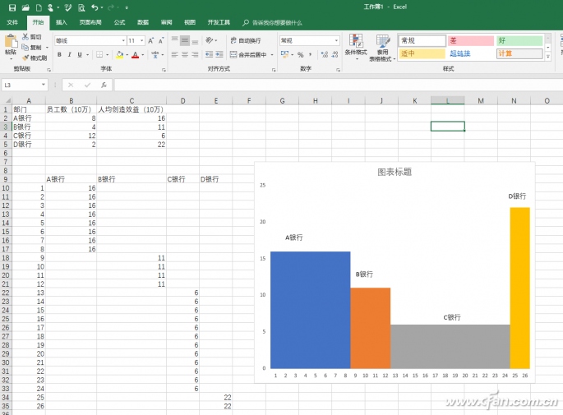
Task: Click the New document icon in quick access toolbar
Action: [x=39, y=7]
